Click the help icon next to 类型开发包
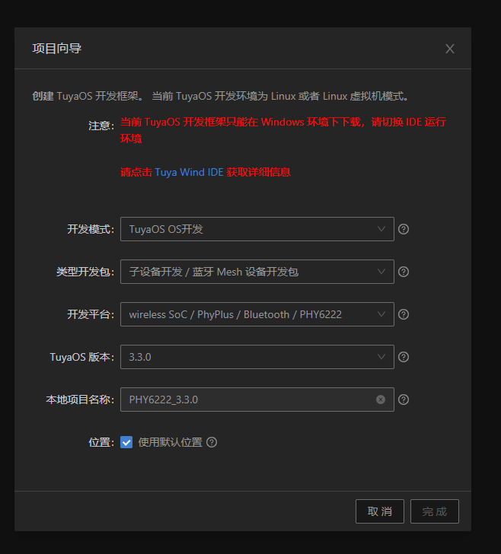501x554 pixels. click(404, 272)
